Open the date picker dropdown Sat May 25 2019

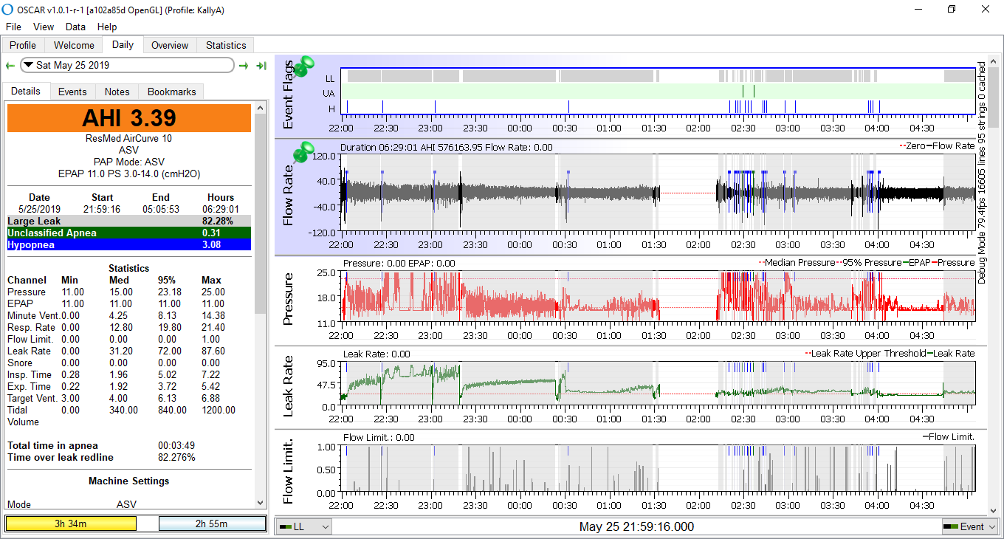coord(127,65)
